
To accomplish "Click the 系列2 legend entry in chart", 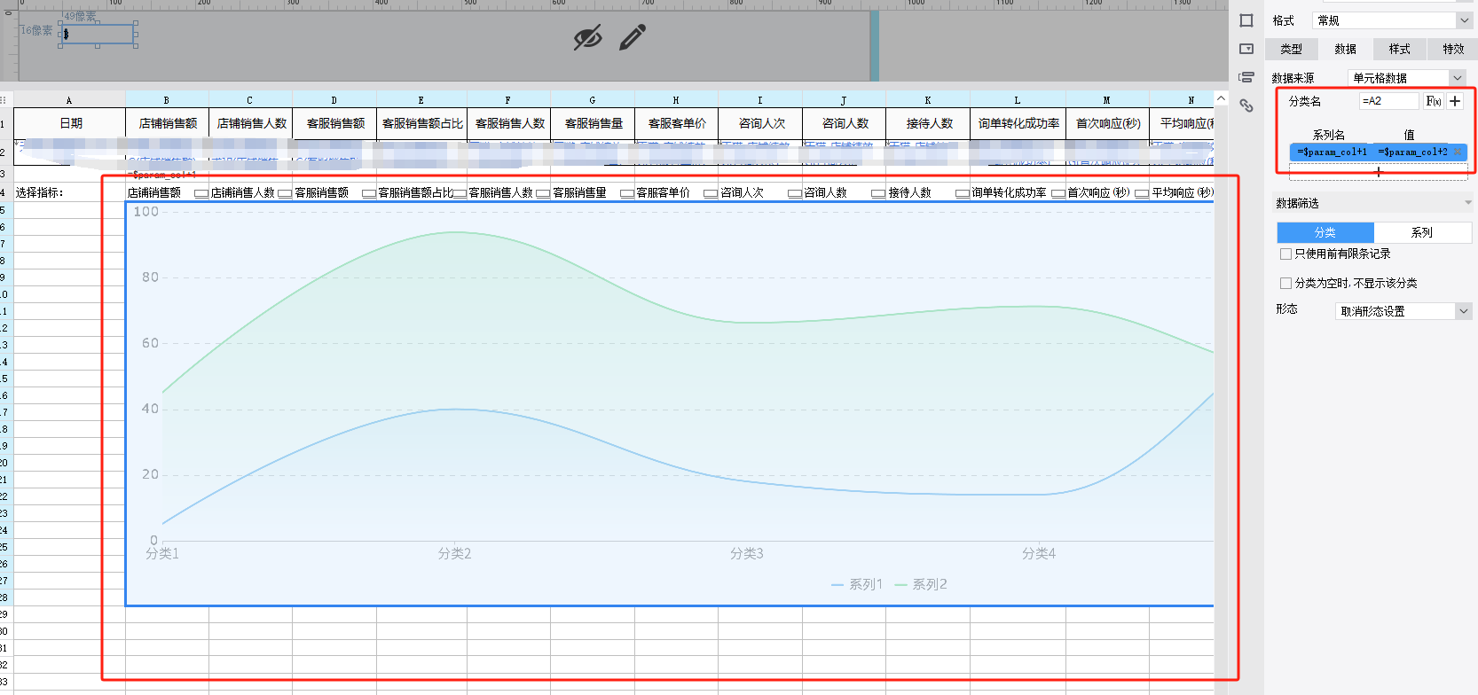I will point(921,584).
